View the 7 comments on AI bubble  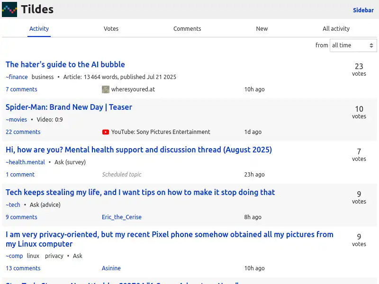point(21,89)
